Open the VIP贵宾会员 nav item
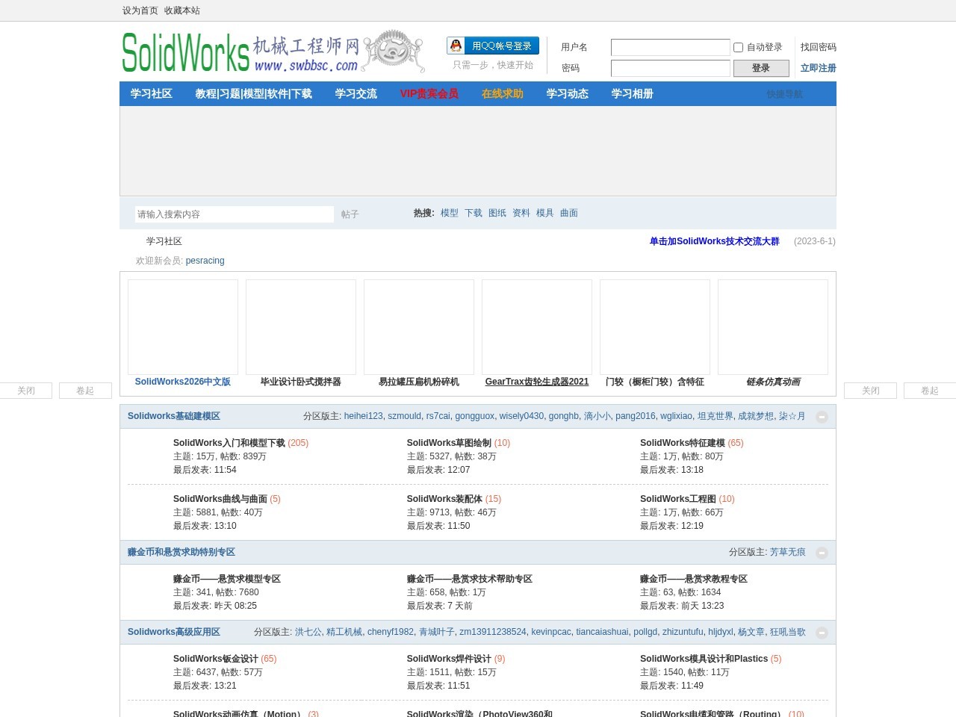Image resolution: width=956 pixels, height=717 pixels. point(429,94)
